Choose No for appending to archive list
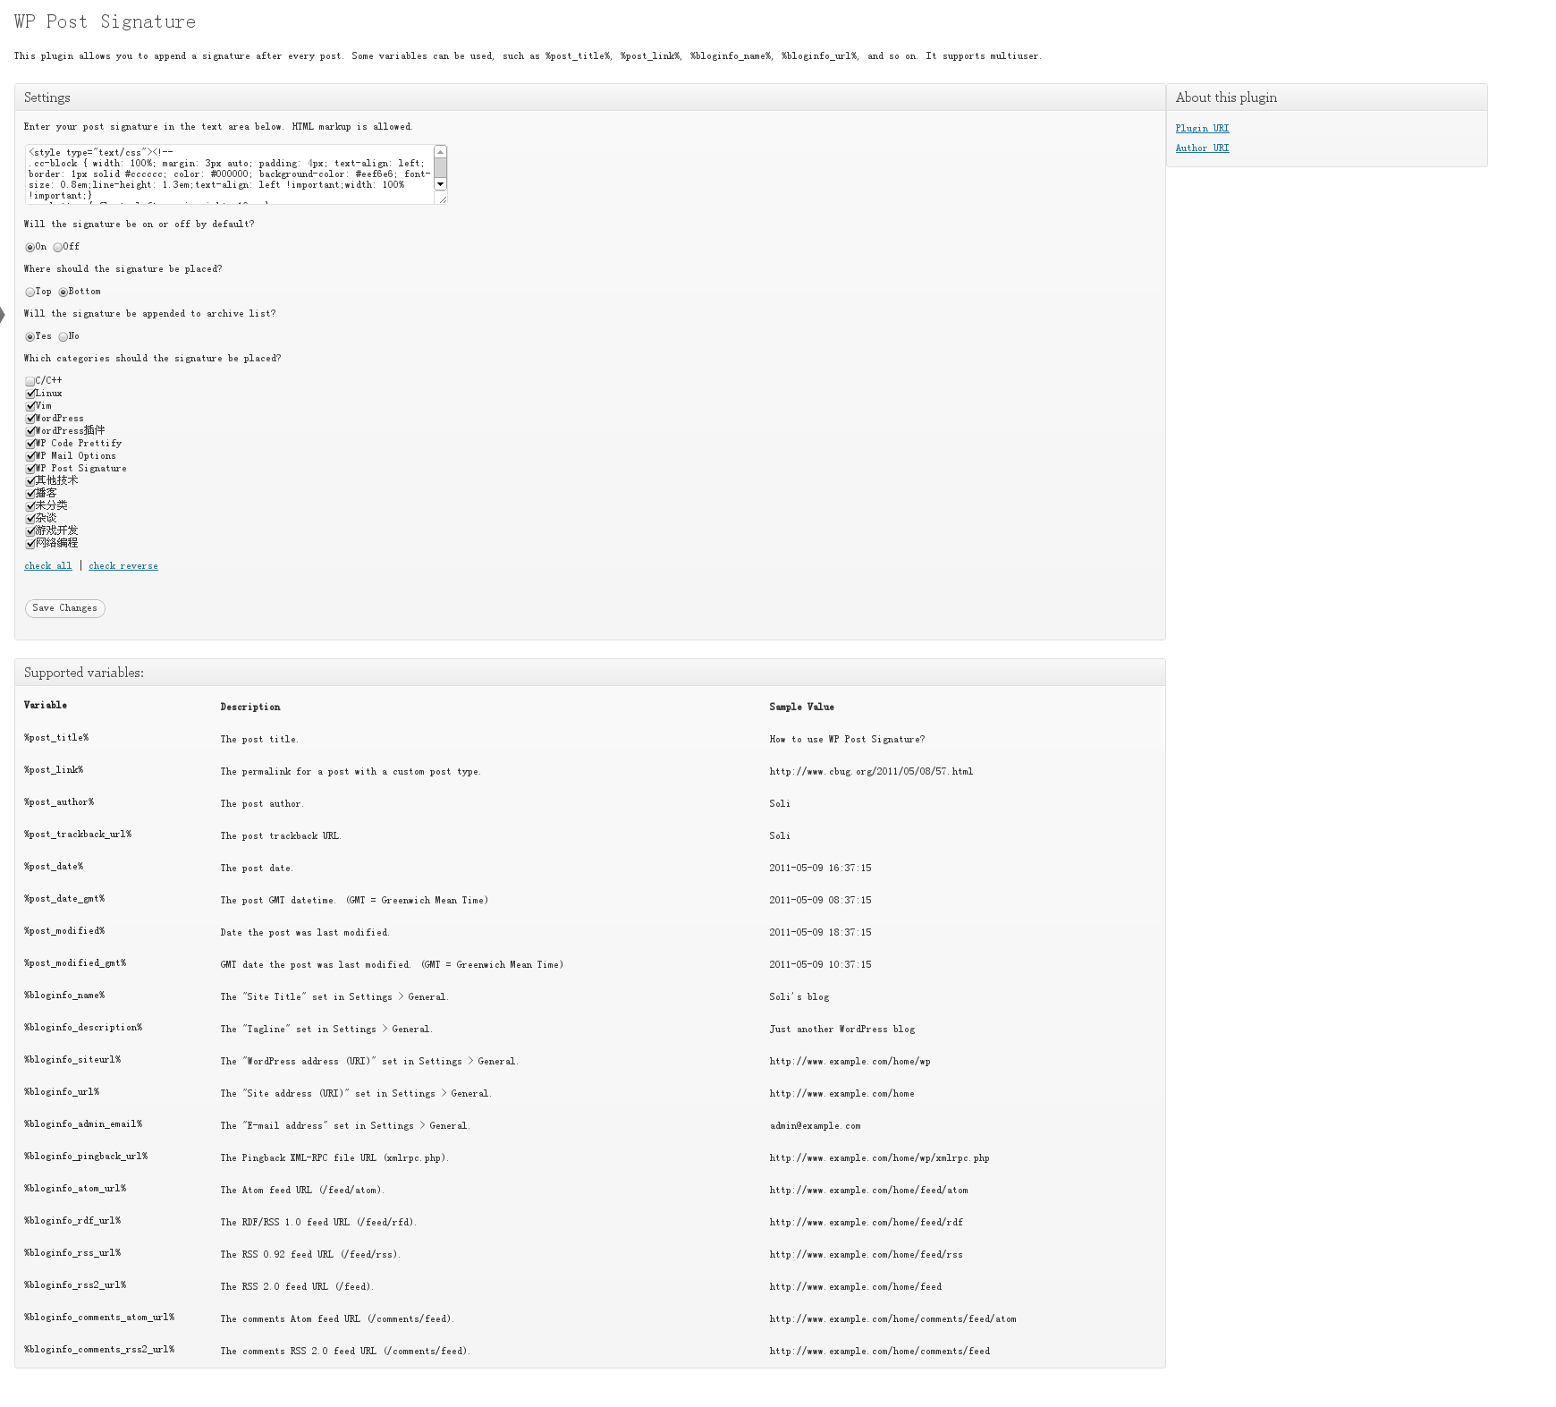 [x=62, y=336]
